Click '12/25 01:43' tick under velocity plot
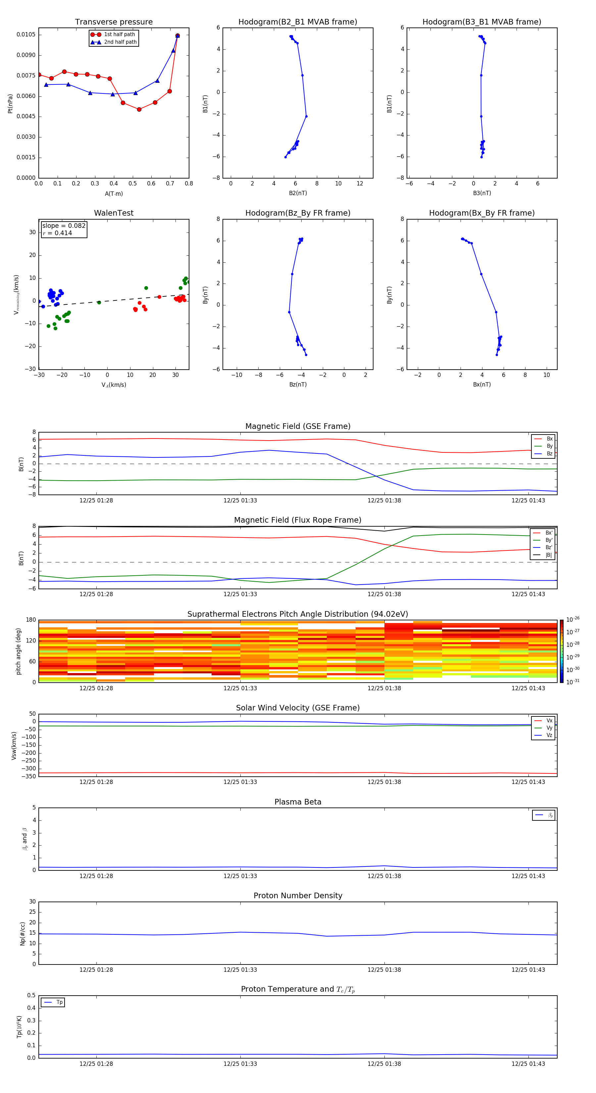The image size is (596, 1093). click(x=528, y=782)
